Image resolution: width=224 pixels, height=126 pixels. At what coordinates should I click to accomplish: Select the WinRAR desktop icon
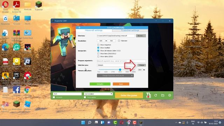tap(16, 33)
